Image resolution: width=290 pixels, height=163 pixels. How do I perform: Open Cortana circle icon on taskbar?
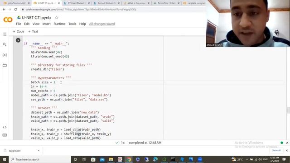(75, 159)
